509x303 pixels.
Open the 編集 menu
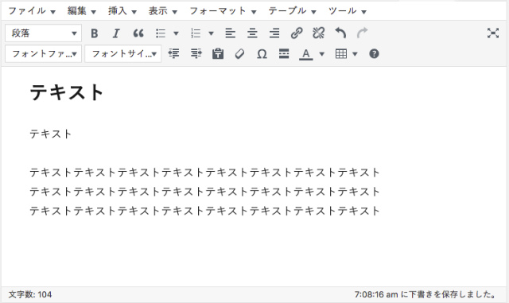click(x=81, y=11)
